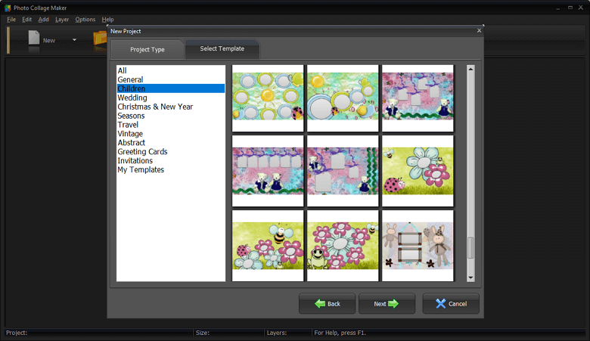Click the Photo Collage Maker app icon
The height and width of the screenshot is (341, 590).
8,8
